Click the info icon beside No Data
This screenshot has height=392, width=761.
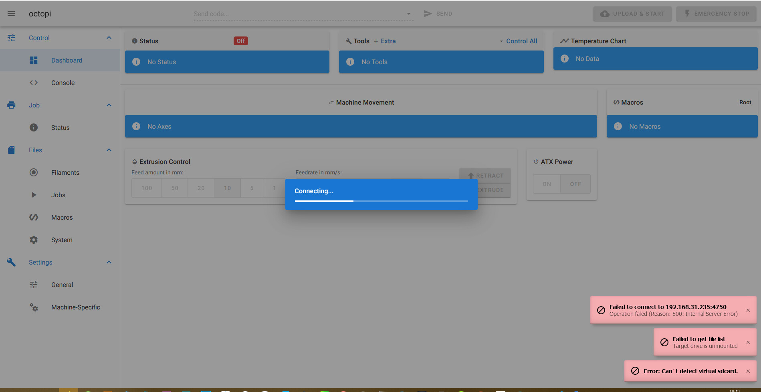click(565, 59)
